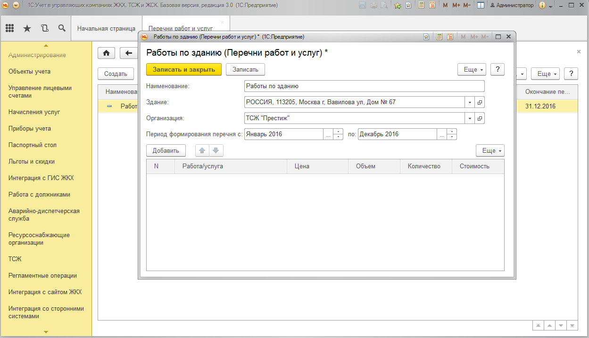Open Favorites using the star icon
This screenshot has width=589, height=338.
point(27,28)
